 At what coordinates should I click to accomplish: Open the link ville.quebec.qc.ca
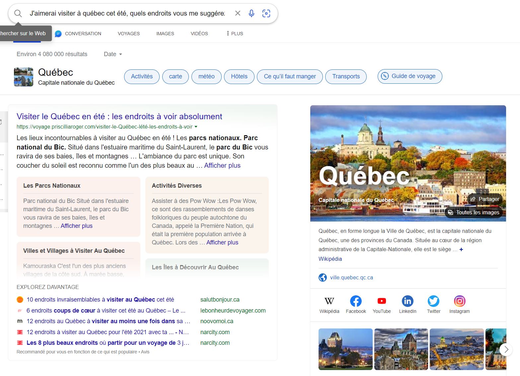pyautogui.click(x=351, y=277)
